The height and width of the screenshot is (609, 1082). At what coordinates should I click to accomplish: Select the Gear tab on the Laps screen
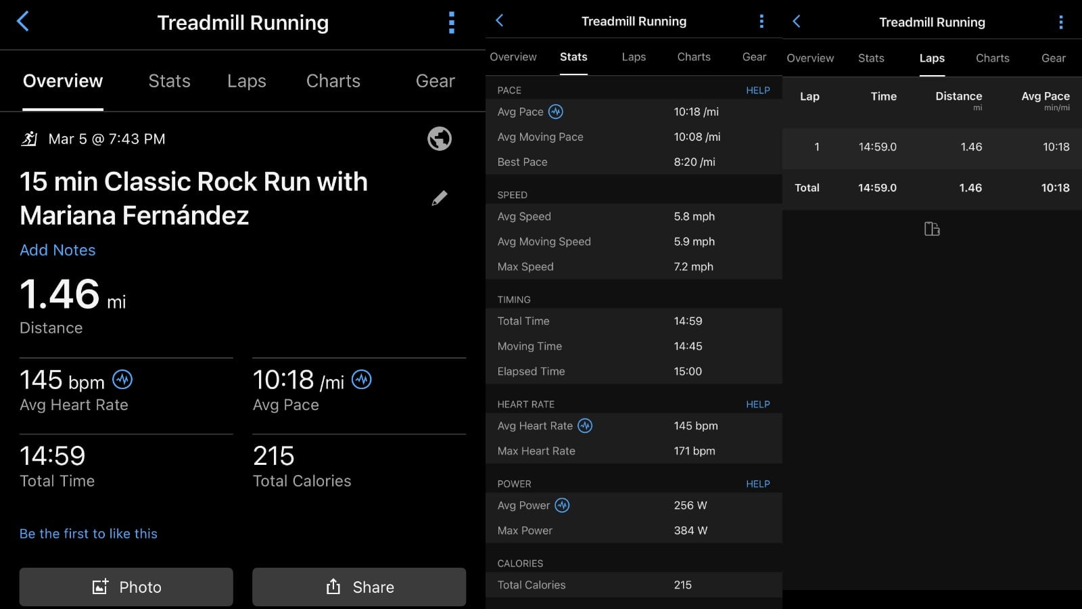[1053, 58]
